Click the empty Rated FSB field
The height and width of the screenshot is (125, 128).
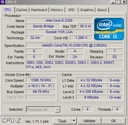41,97
